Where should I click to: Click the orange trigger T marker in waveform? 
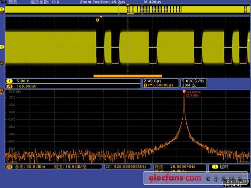coord(97,20)
